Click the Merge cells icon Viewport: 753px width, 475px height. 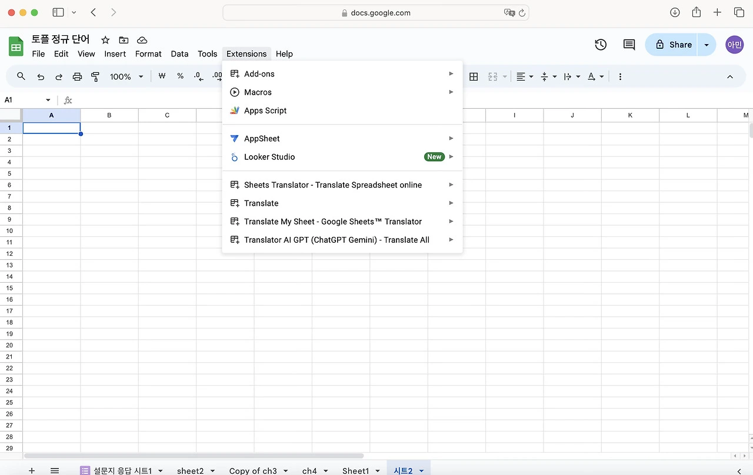[x=492, y=76]
